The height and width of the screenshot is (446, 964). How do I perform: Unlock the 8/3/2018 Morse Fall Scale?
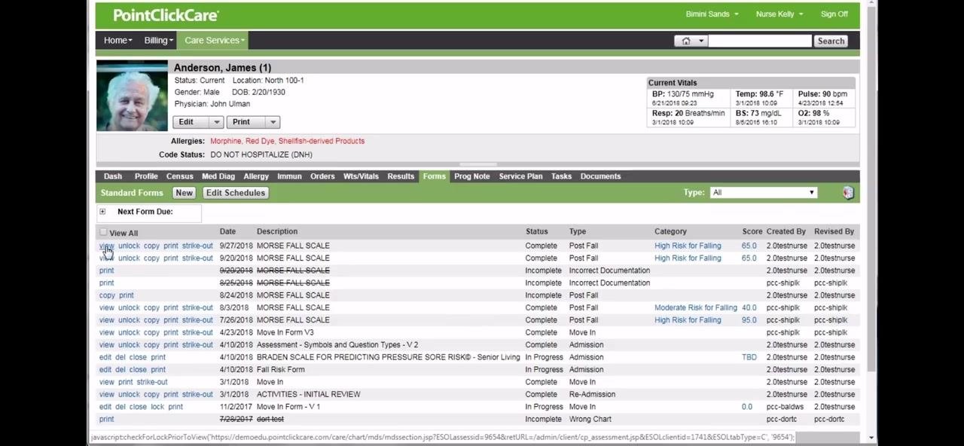(129, 308)
